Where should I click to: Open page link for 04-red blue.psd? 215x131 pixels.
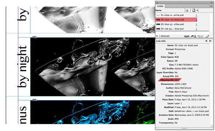click(196, 29)
